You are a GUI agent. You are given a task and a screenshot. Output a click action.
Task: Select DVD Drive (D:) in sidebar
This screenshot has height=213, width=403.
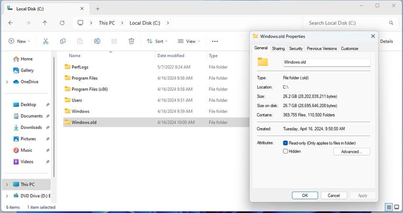pos(32,196)
